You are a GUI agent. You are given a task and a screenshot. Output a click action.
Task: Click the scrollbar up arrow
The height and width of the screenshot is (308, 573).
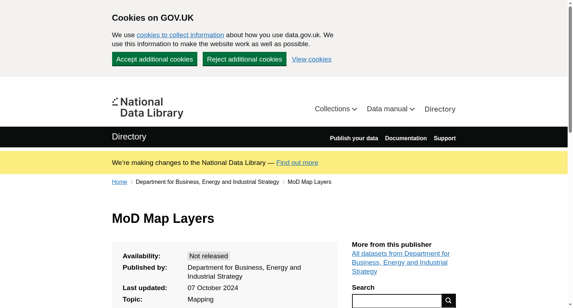point(570,3)
